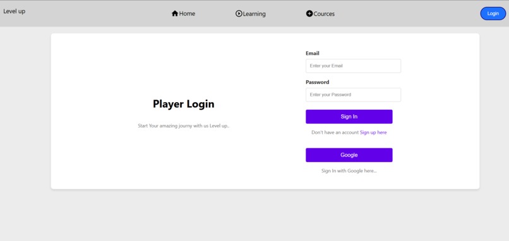The image size is (509, 241).
Task: Click the house icon beside Home
Action: 175,14
